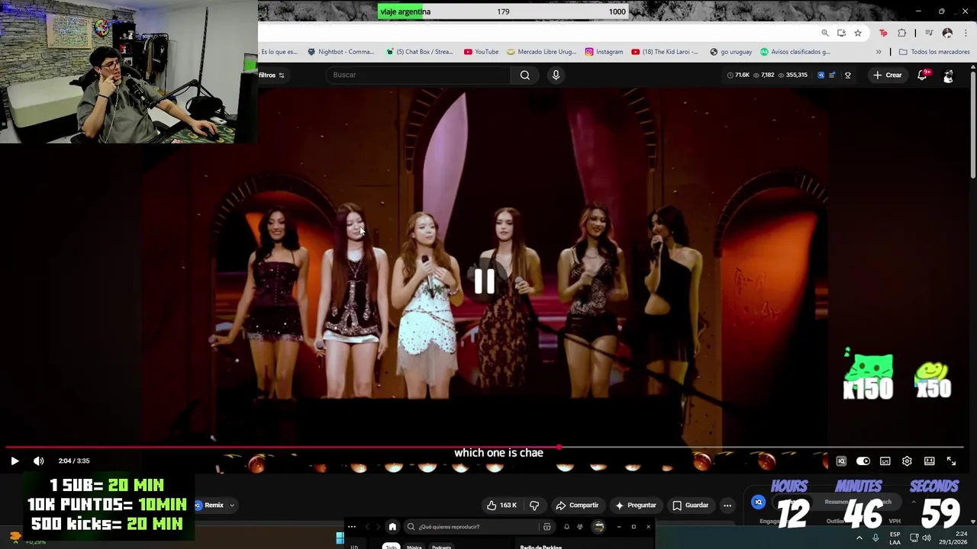977x549 pixels.
Task: Click the YouTube search magnifier button
Action: click(525, 75)
